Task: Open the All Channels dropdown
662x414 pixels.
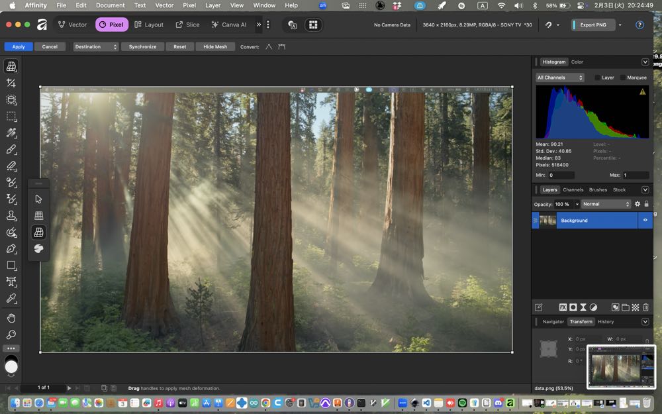Action: tap(559, 78)
